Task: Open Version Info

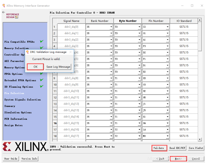Action: (x=29, y=159)
